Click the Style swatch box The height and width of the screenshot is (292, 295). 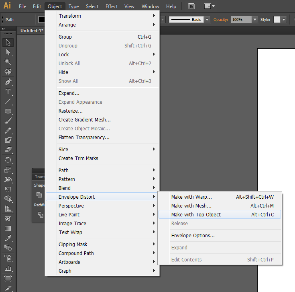tap(277, 19)
